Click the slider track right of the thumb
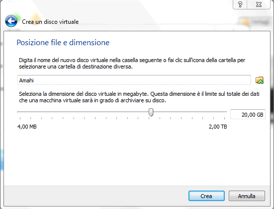This screenshot has height=209, width=274. coord(190,112)
